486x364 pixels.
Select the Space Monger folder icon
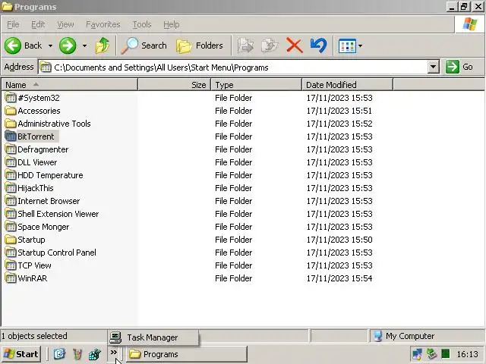(x=11, y=227)
